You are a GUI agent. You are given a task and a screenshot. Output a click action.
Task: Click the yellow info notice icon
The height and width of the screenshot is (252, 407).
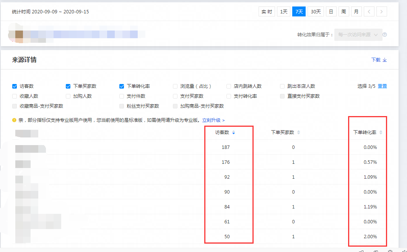[x=15, y=120]
